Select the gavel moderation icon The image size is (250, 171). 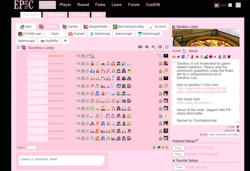pyautogui.click(x=154, y=47)
